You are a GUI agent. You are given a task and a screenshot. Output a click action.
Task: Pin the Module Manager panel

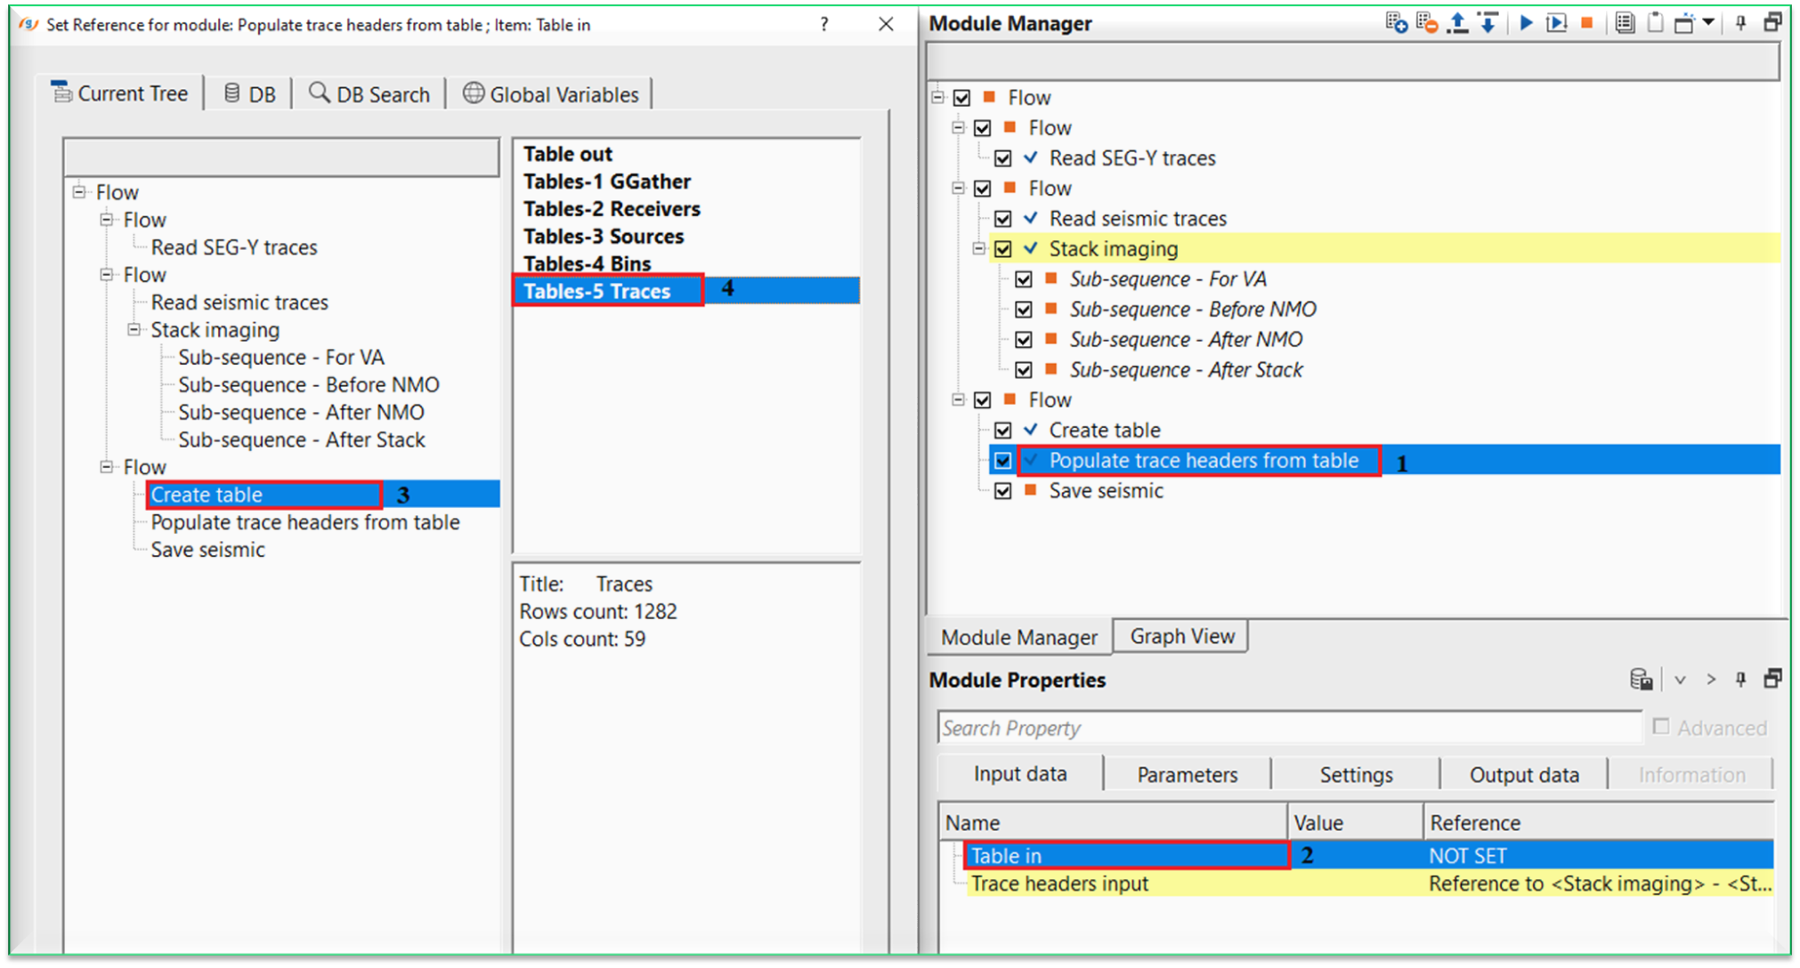(1741, 23)
